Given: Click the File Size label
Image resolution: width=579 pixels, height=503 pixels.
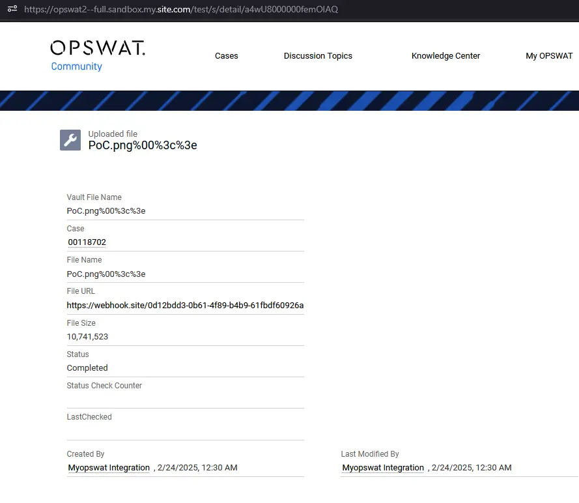Looking at the screenshot, I should click(81, 323).
